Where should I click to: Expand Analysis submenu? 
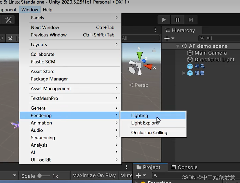tap(71, 145)
